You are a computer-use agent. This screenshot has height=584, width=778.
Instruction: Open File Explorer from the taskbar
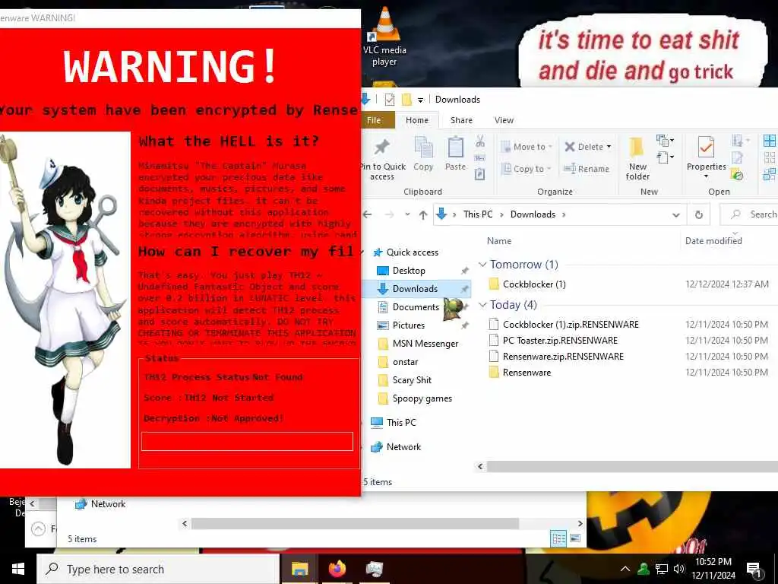299,569
